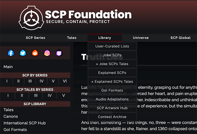Click the SCP Foundation logo emblem
This screenshot has width=197, height=134.
(31, 18)
